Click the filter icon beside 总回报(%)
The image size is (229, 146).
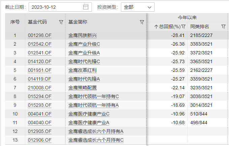pyautogui.click(x=184, y=27)
